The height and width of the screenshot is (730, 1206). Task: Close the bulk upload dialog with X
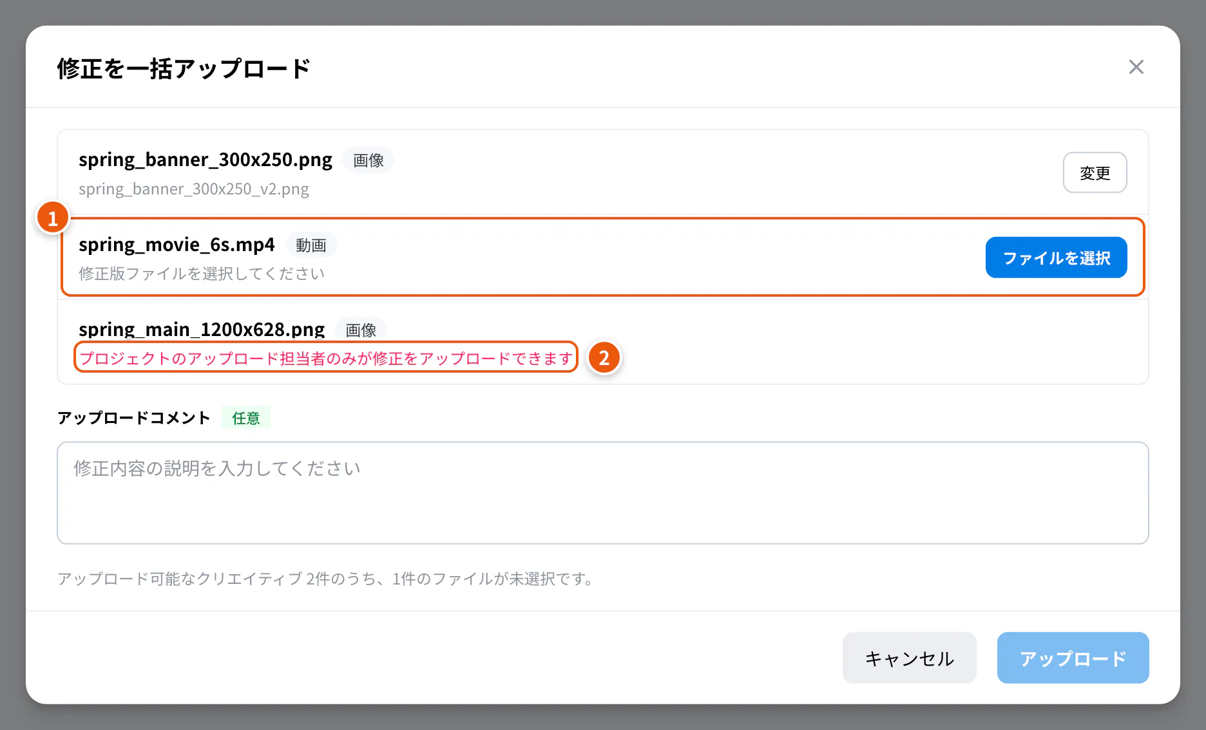click(1136, 67)
